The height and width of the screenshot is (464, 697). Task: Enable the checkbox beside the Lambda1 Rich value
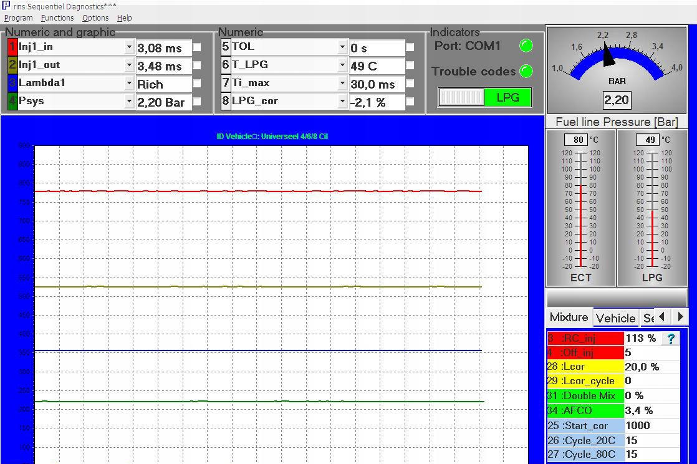coord(197,84)
